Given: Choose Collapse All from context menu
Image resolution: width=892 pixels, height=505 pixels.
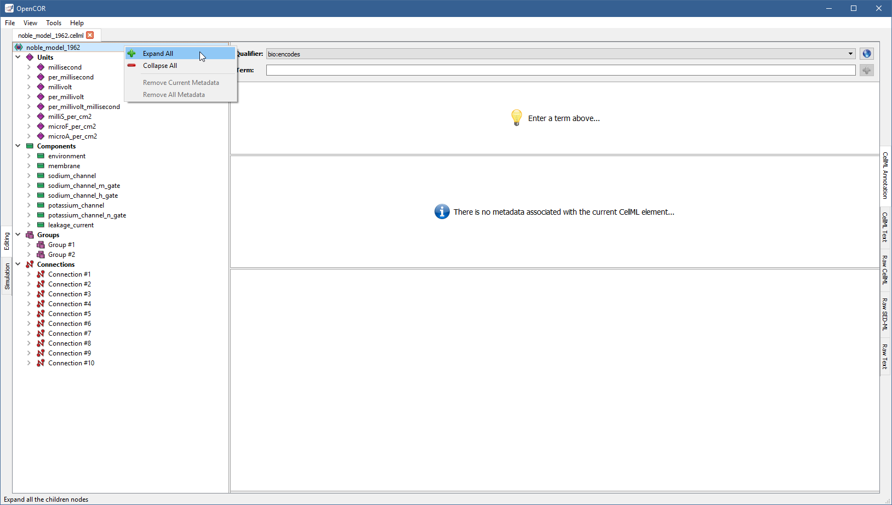Looking at the screenshot, I should point(159,66).
